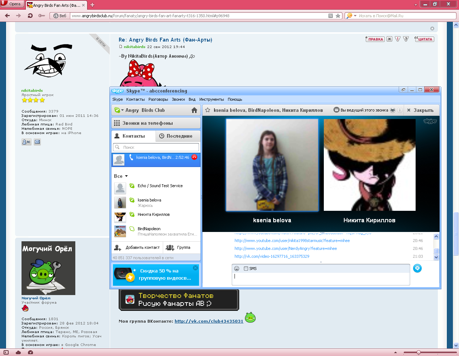
Task: Open the Mail.Ru search engine dropdown
Action: tap(355, 16)
